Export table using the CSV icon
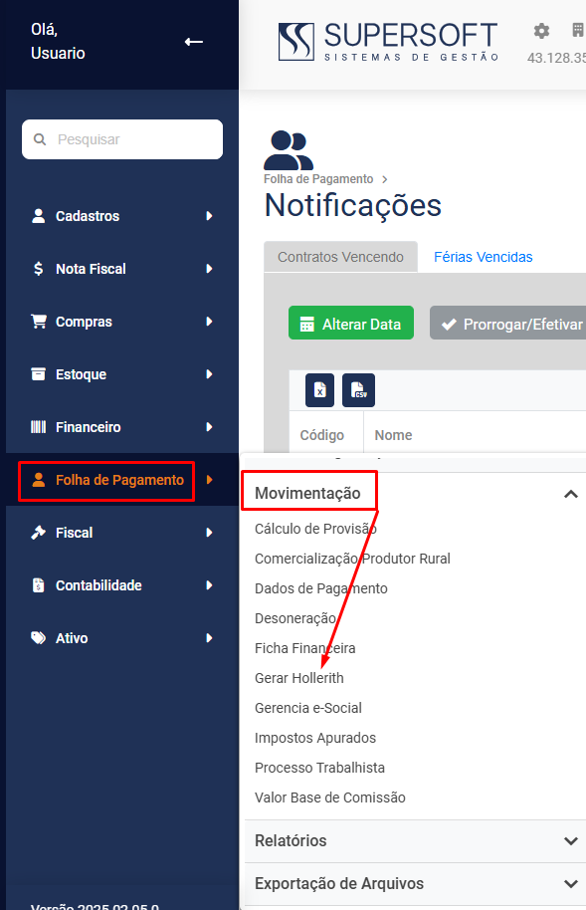This screenshot has width=586, height=910. click(x=358, y=390)
